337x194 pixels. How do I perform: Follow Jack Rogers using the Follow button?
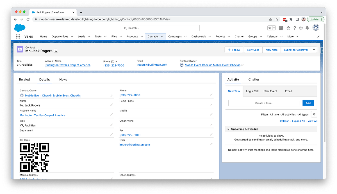coord(234,50)
